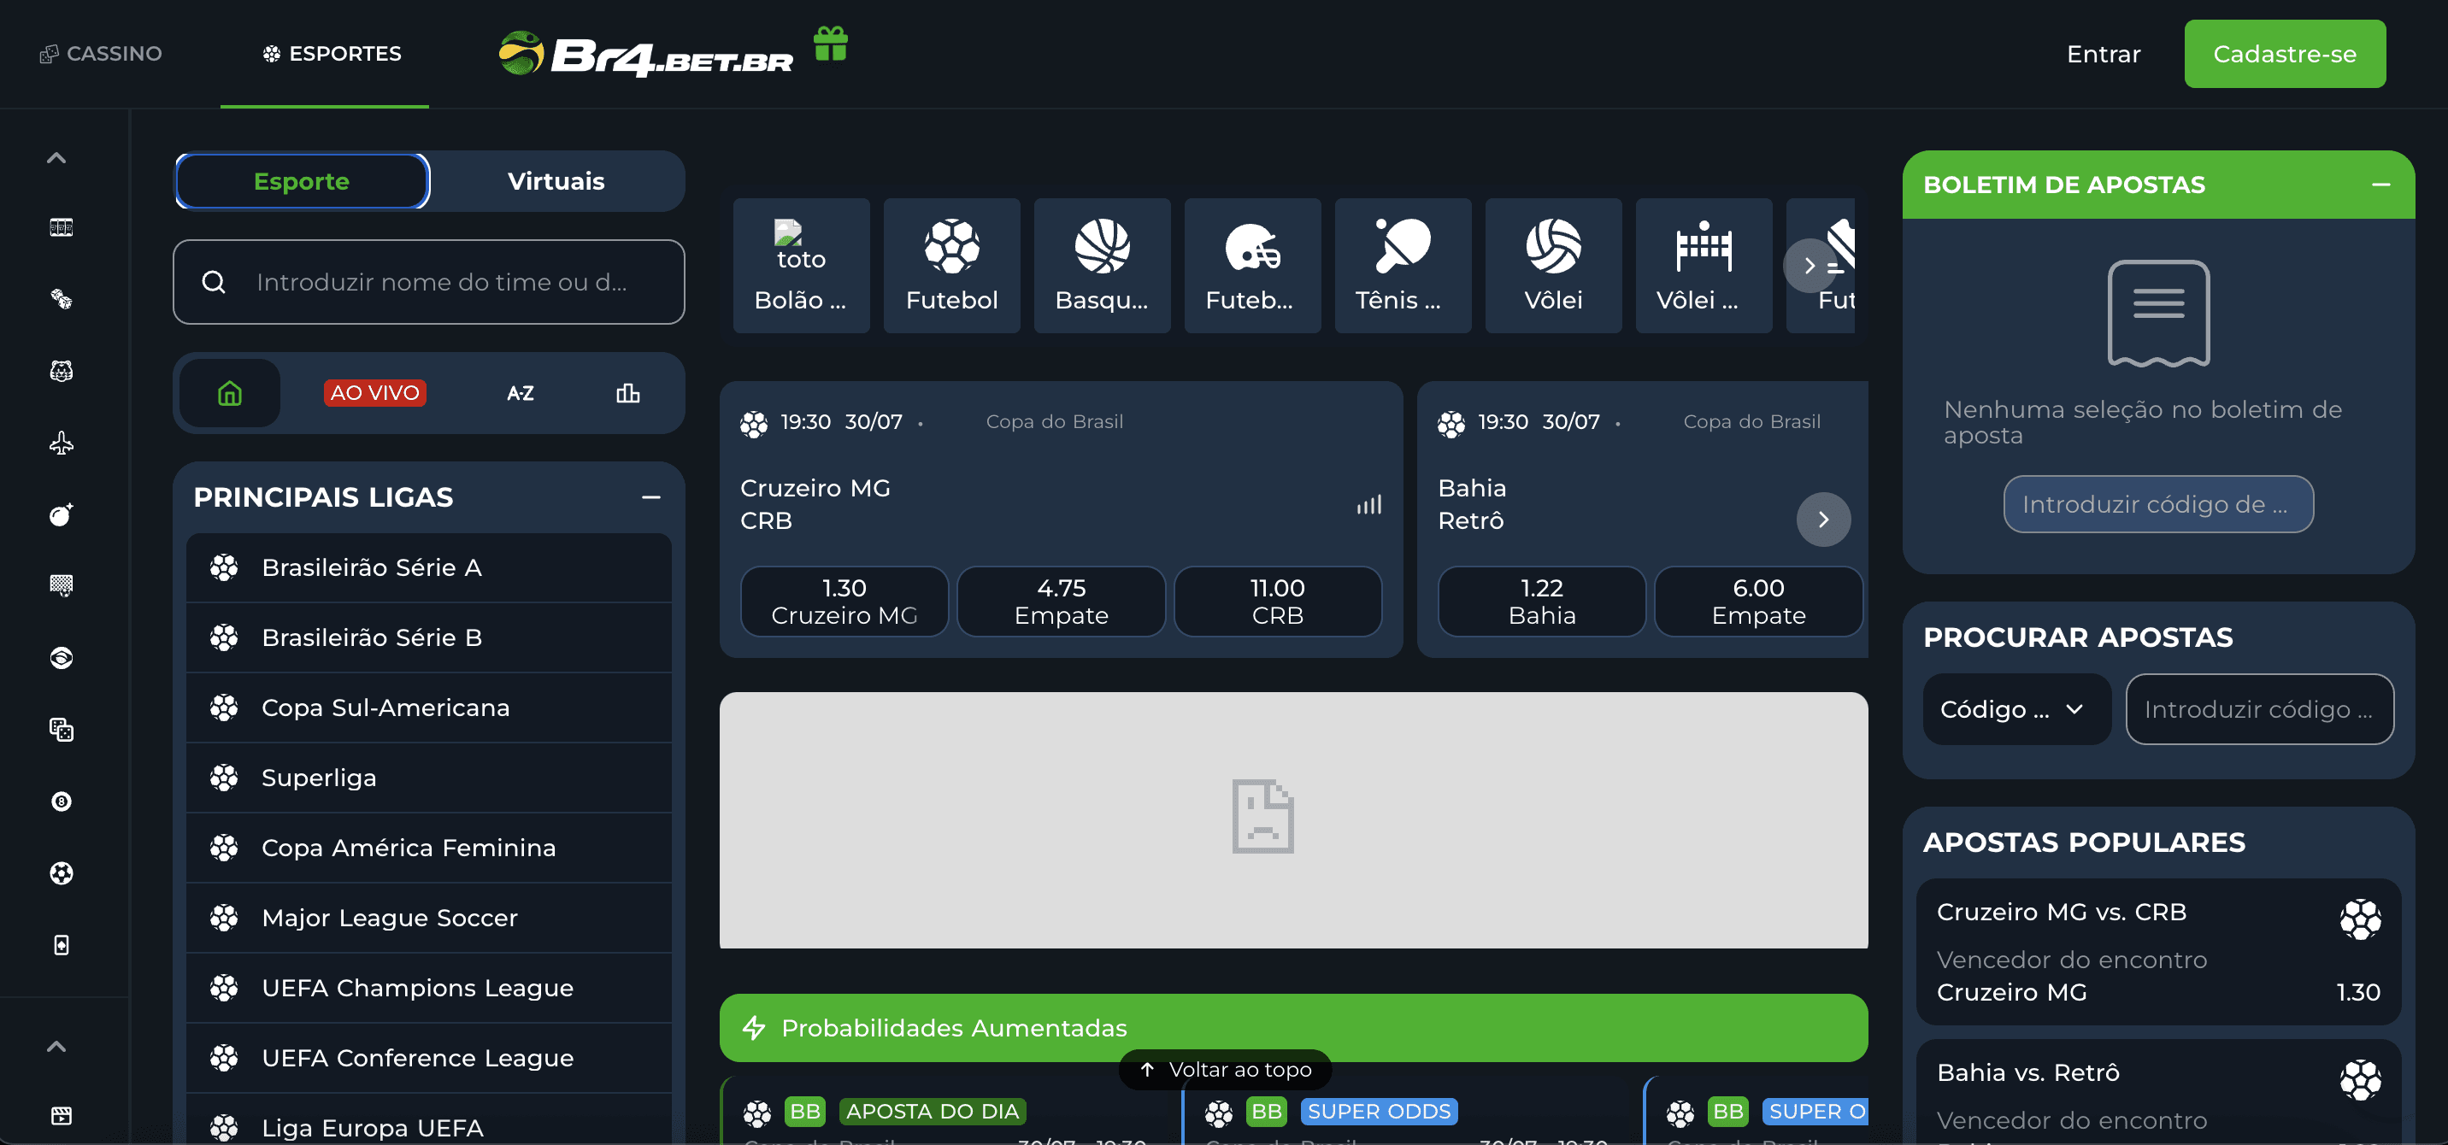Image resolution: width=2448 pixels, height=1145 pixels.
Task: Open Cruzeiro MG vs CRB statistics icon
Action: 1368,504
